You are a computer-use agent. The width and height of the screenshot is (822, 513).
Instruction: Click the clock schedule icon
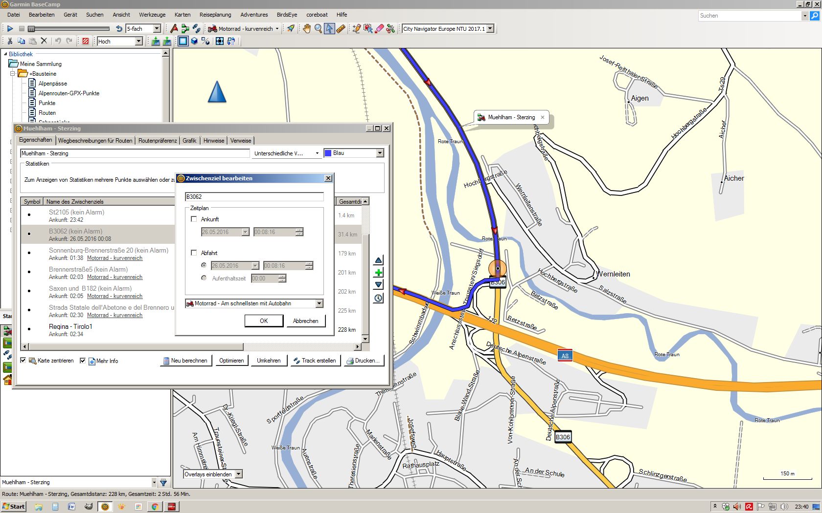pos(378,299)
